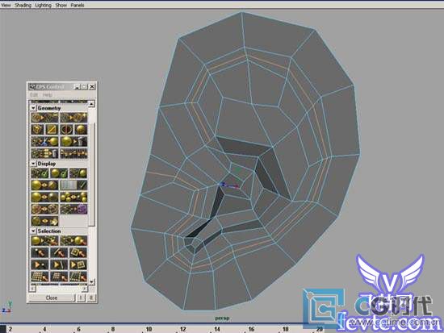Click the third dotted-grid selection arrow icon

point(78,277)
